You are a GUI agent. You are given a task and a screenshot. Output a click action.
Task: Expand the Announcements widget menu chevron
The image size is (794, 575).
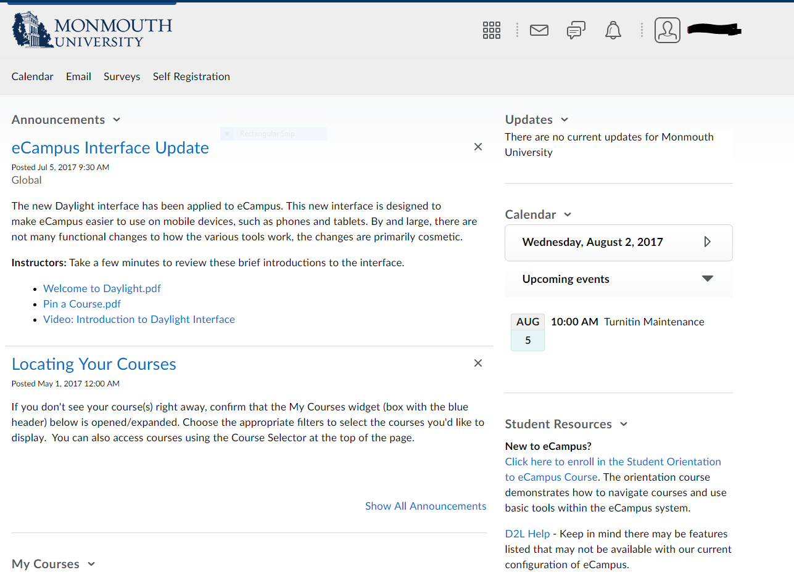(117, 120)
